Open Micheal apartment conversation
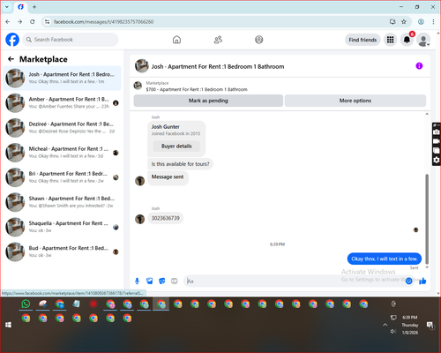The width and height of the screenshot is (441, 353). coord(62,153)
